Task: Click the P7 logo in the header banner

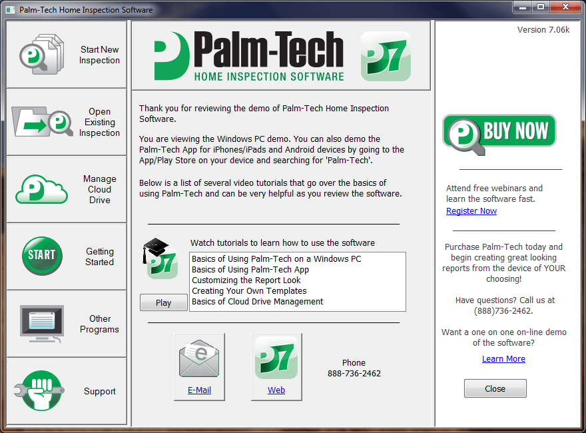Action: pos(385,57)
